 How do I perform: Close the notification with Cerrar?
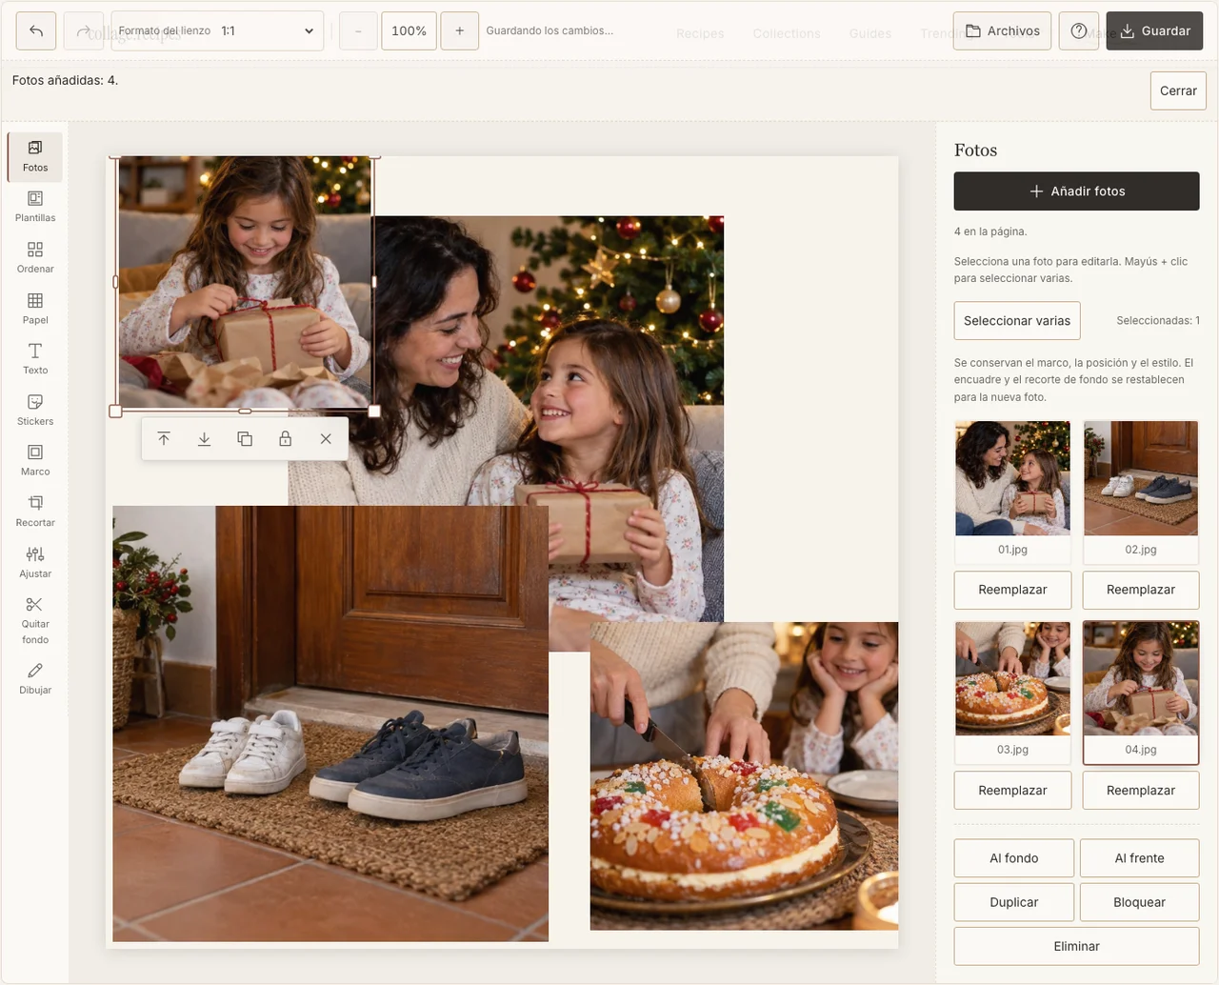tap(1178, 90)
